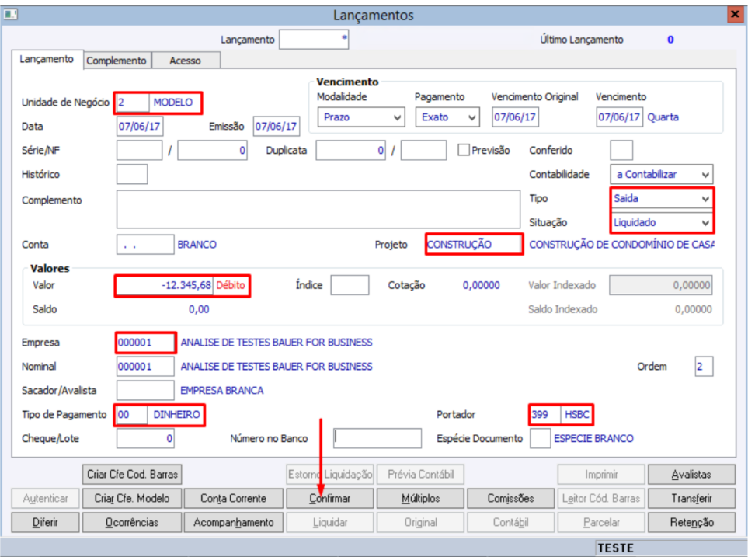The height and width of the screenshot is (557, 748).
Task: Click the Duplicata suffix field after slash
Action: 423,151
